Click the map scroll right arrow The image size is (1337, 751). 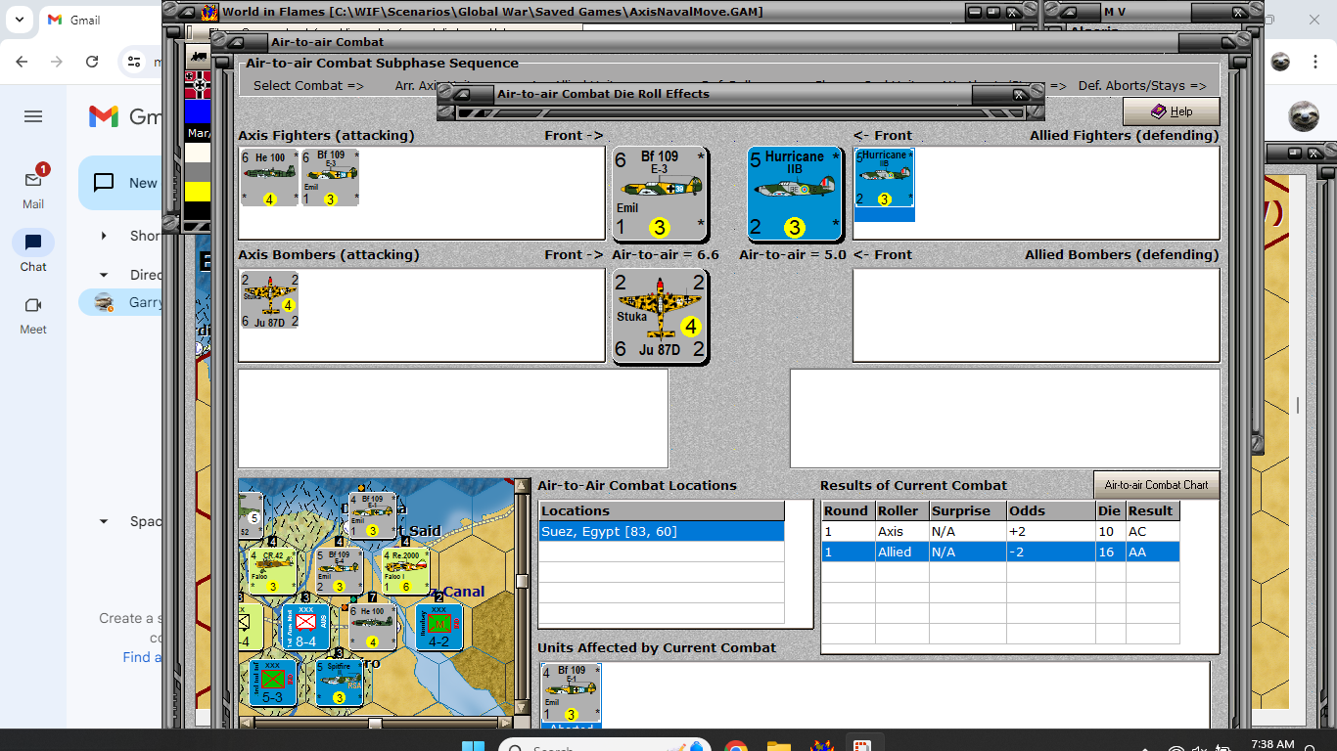505,724
